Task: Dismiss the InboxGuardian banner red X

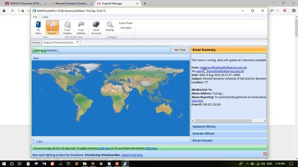Action: click(265, 154)
